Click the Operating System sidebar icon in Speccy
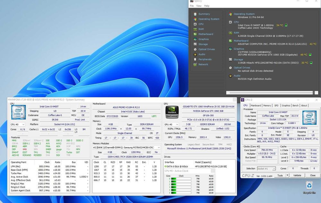This screenshot has width=321, height=203. pyautogui.click(x=195, y=19)
